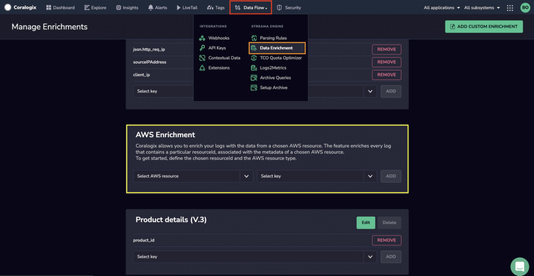The height and width of the screenshot is (276, 534).
Task: Click the Parsing Rules icon
Action: [253, 38]
